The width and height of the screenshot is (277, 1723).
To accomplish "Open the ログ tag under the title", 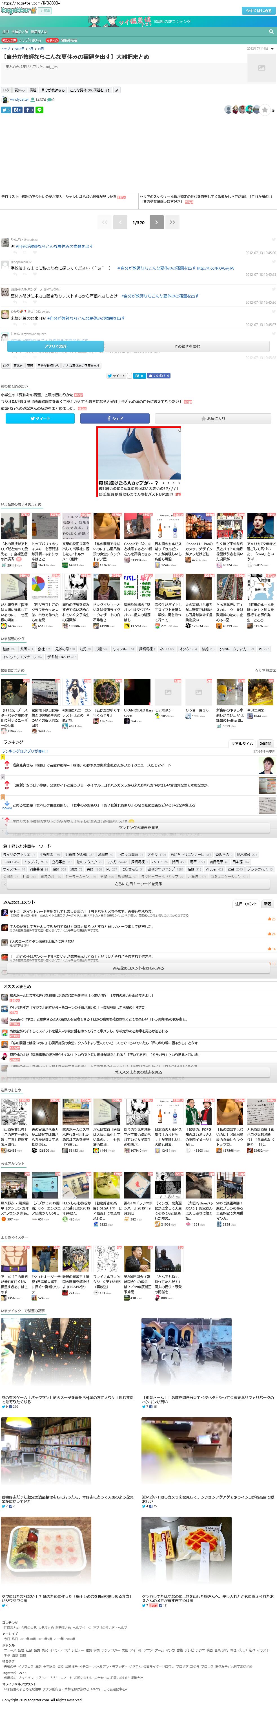I will 6,90.
